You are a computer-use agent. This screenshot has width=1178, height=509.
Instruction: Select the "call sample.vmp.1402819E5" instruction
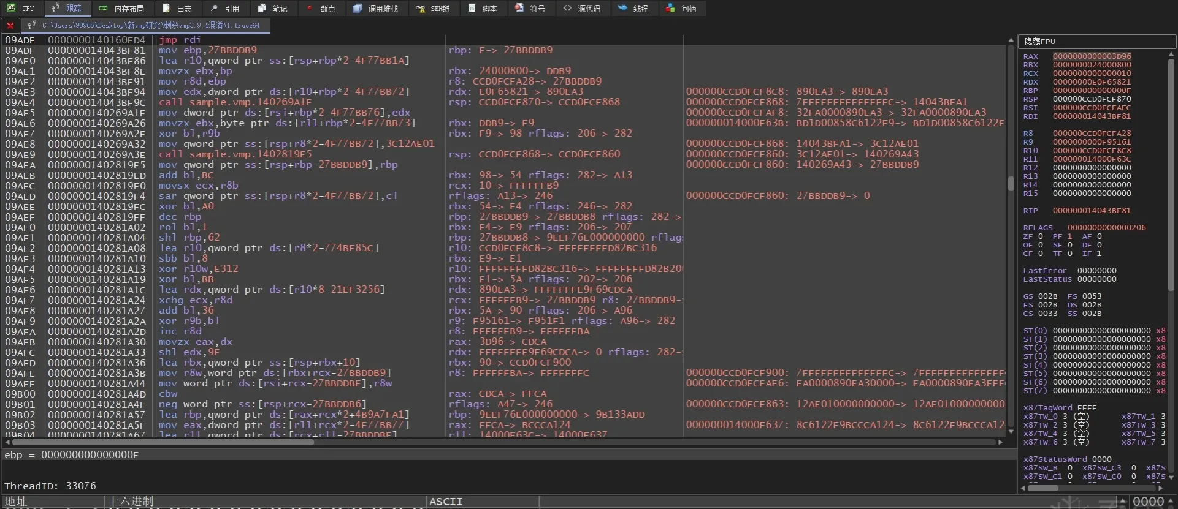tap(235, 154)
